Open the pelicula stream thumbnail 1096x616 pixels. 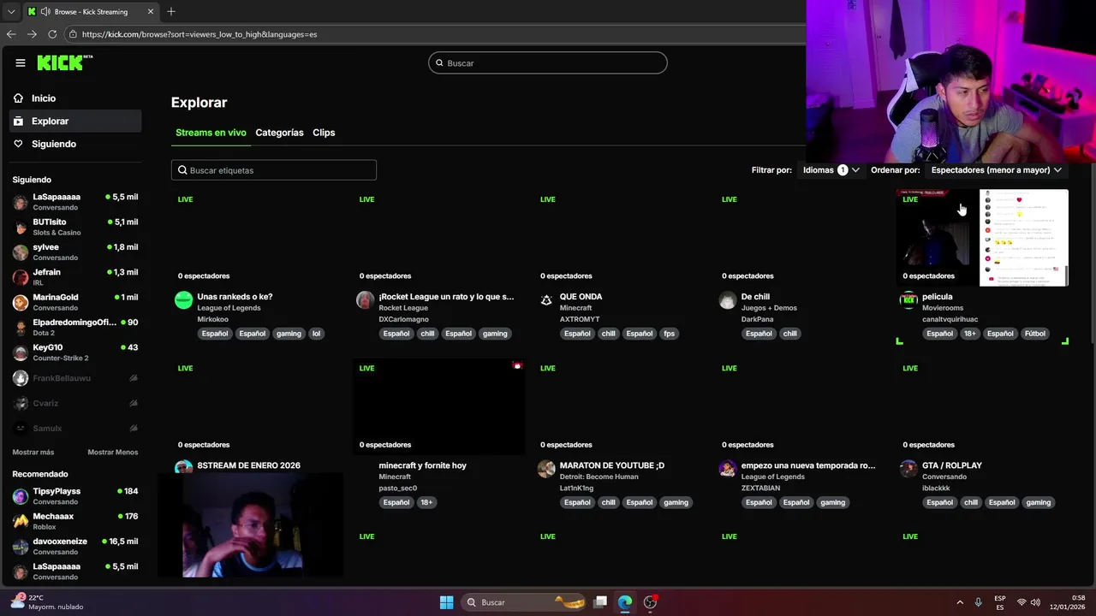[x=982, y=238]
